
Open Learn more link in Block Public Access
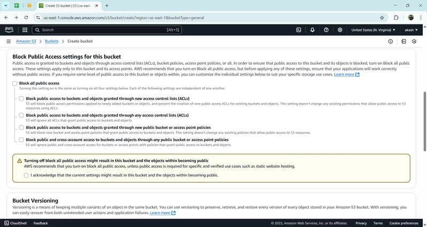pyautogui.click(x=346, y=74)
